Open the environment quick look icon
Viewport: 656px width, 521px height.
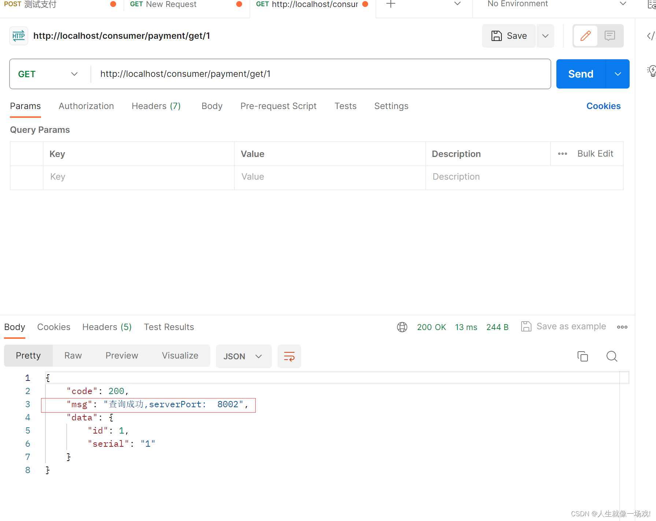[652, 4]
